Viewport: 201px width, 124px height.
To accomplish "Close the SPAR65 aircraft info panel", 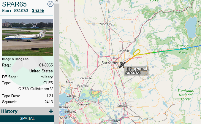I will click(x=50, y=4).
